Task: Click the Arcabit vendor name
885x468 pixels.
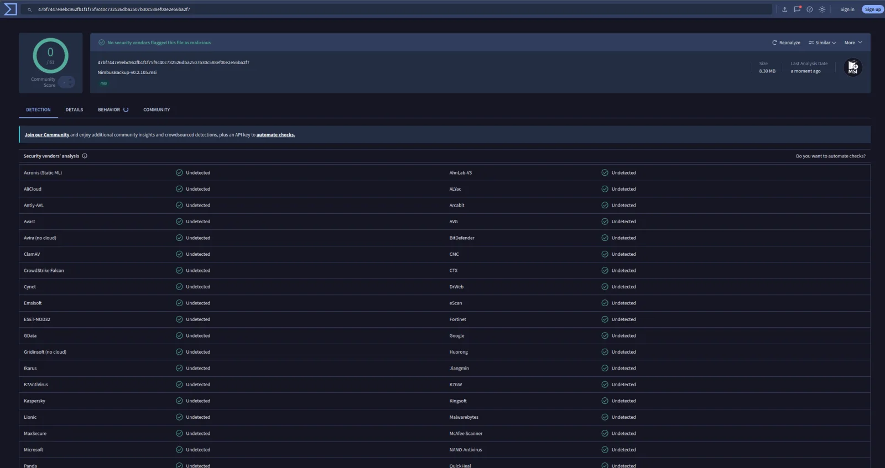Action: tap(457, 205)
